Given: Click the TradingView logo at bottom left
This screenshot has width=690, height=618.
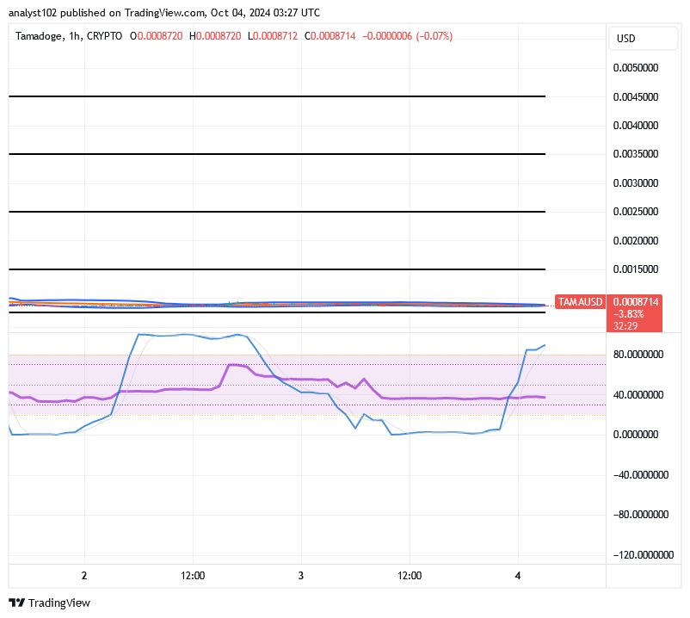Looking at the screenshot, I should pyautogui.click(x=49, y=603).
